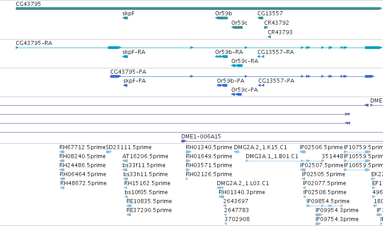Click the AT16206.5prime EST label
The height and width of the screenshot is (226, 383).
(145, 156)
